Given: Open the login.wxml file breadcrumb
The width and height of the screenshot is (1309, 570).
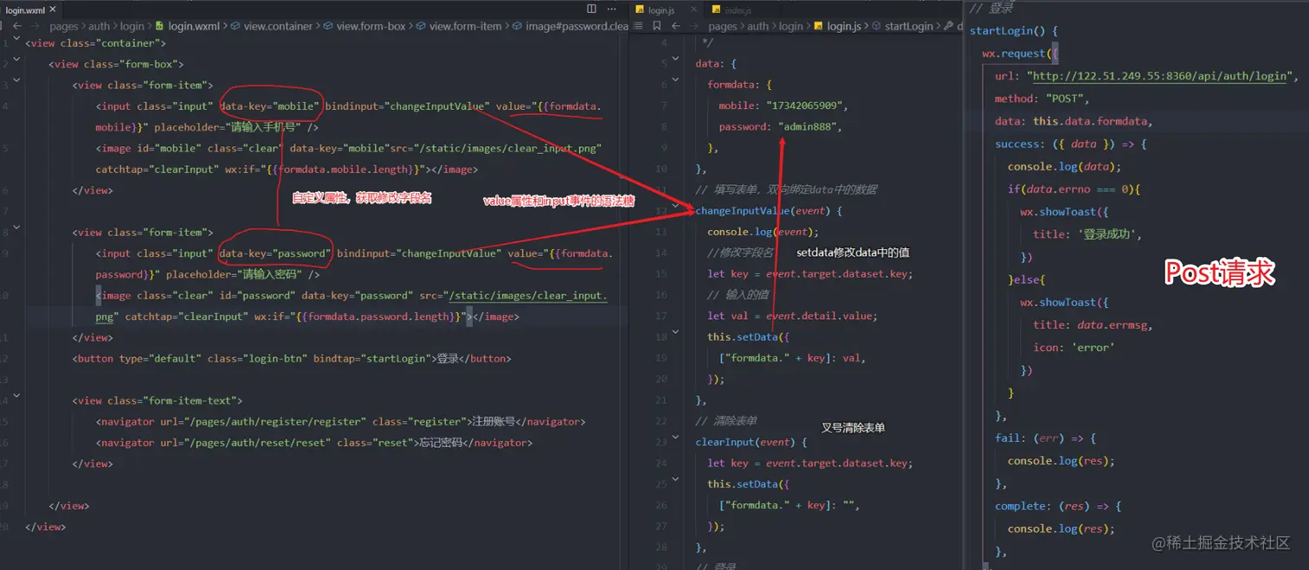Looking at the screenshot, I should click(x=193, y=26).
